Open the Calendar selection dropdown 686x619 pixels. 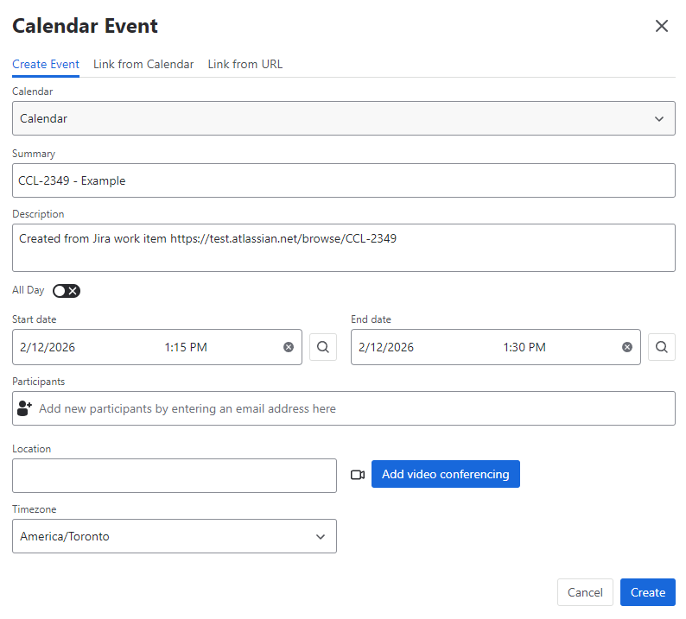pyautogui.click(x=343, y=118)
